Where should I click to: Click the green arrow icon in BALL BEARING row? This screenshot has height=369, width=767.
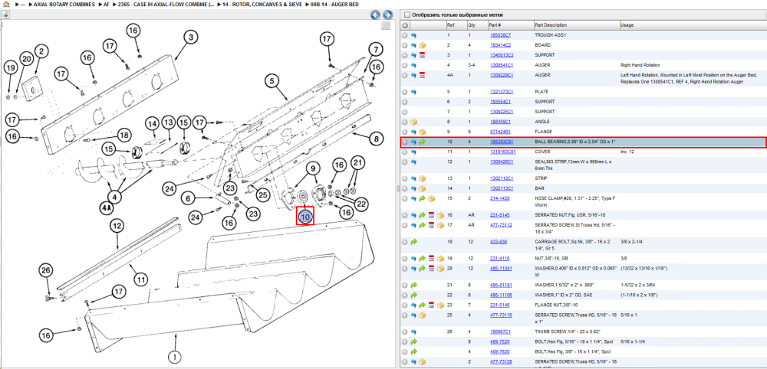(422, 142)
